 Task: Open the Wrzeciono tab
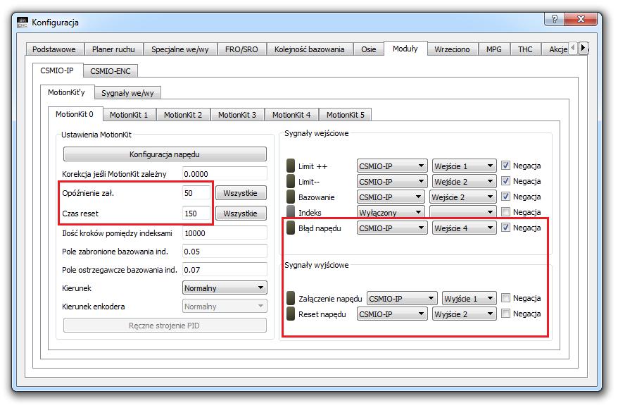click(452, 49)
